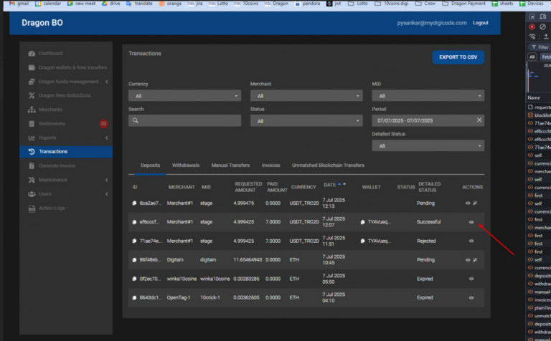
Task: Select DevTools inspect element icon
Action: [x=532, y=16]
